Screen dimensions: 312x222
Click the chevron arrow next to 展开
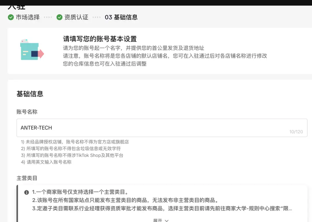pyautogui.click(x=167, y=221)
